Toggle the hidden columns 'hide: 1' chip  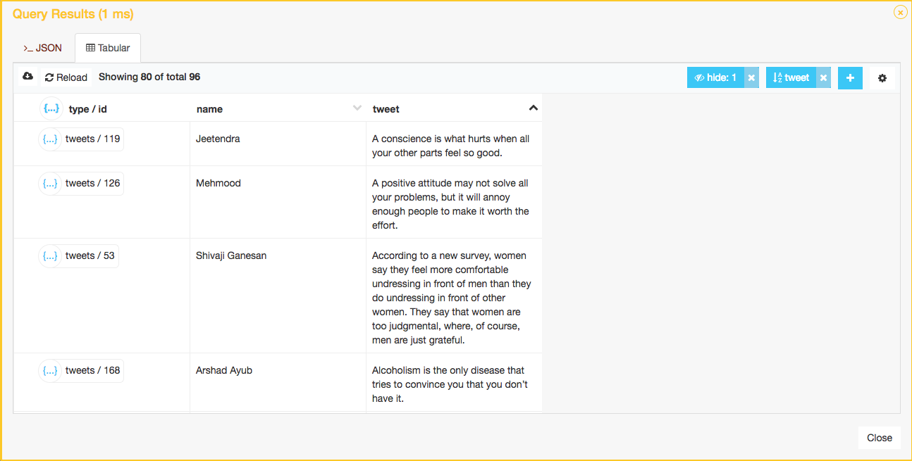tap(715, 78)
